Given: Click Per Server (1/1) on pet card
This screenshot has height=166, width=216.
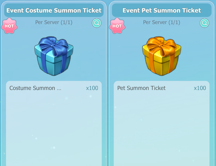Looking at the screenshot, I should click(x=161, y=22).
